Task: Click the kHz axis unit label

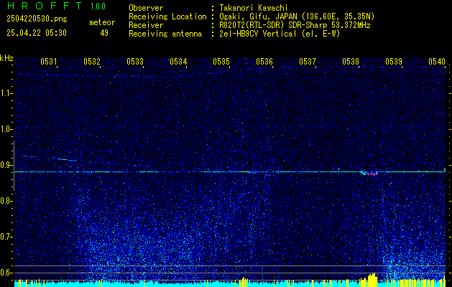Action: (6, 58)
